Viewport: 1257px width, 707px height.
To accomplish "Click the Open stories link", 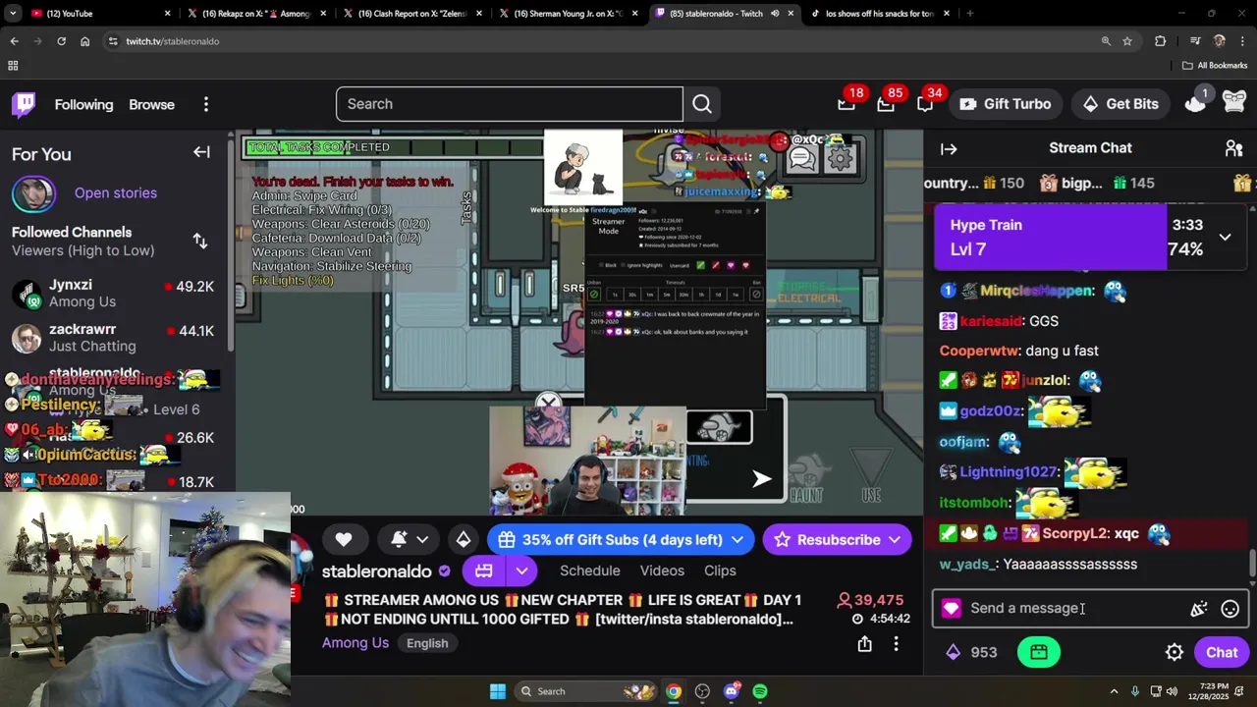I will 116,192.
